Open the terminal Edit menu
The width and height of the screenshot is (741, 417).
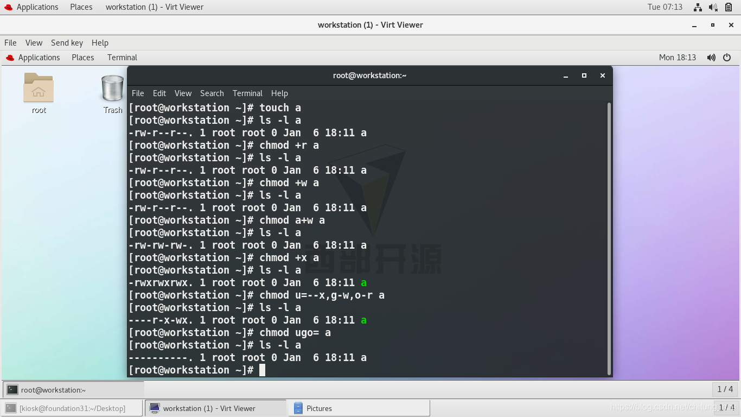159,93
